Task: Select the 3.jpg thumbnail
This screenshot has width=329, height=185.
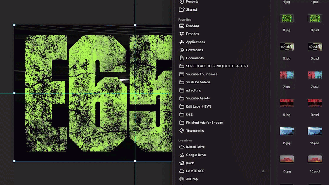Action: point(287,18)
